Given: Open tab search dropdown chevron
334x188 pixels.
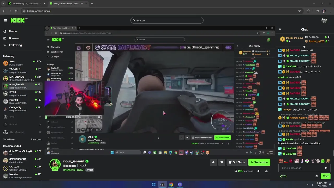Looking at the screenshot, I should click(x=3, y=4).
